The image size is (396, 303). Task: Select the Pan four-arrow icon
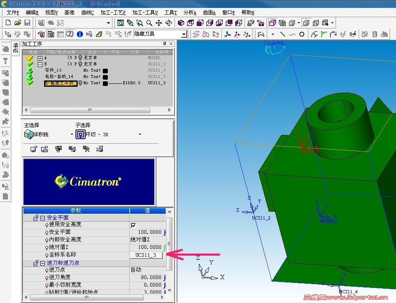pyautogui.click(x=159, y=23)
